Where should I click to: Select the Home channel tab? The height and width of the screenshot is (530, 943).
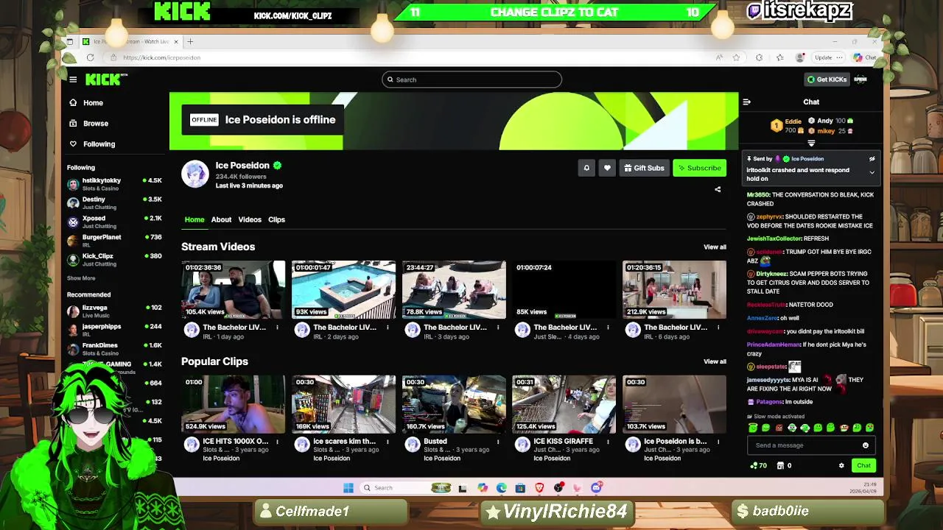pos(194,219)
